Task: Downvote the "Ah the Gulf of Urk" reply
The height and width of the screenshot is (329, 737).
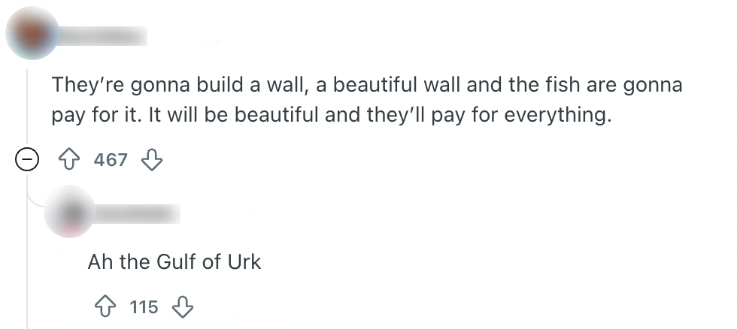Action: click(x=183, y=306)
